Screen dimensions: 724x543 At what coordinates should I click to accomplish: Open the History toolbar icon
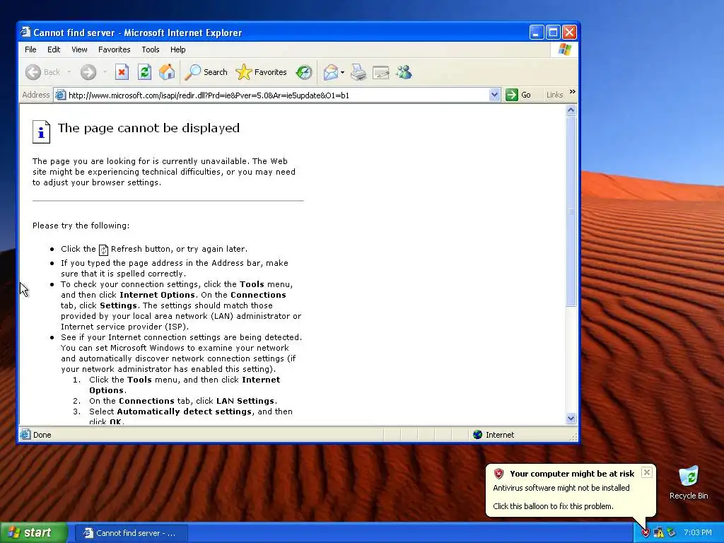pyautogui.click(x=304, y=72)
